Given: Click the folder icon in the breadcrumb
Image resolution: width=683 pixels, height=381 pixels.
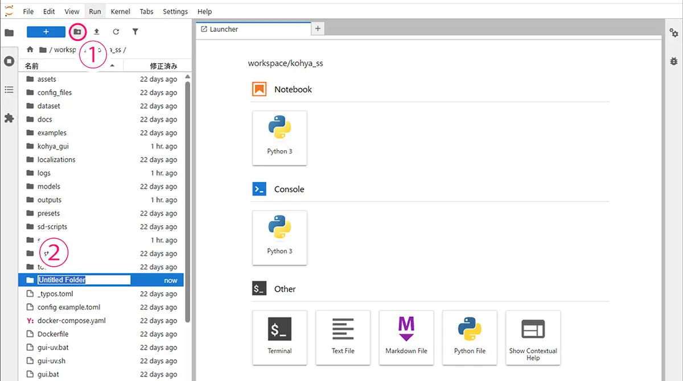Looking at the screenshot, I should tap(43, 49).
